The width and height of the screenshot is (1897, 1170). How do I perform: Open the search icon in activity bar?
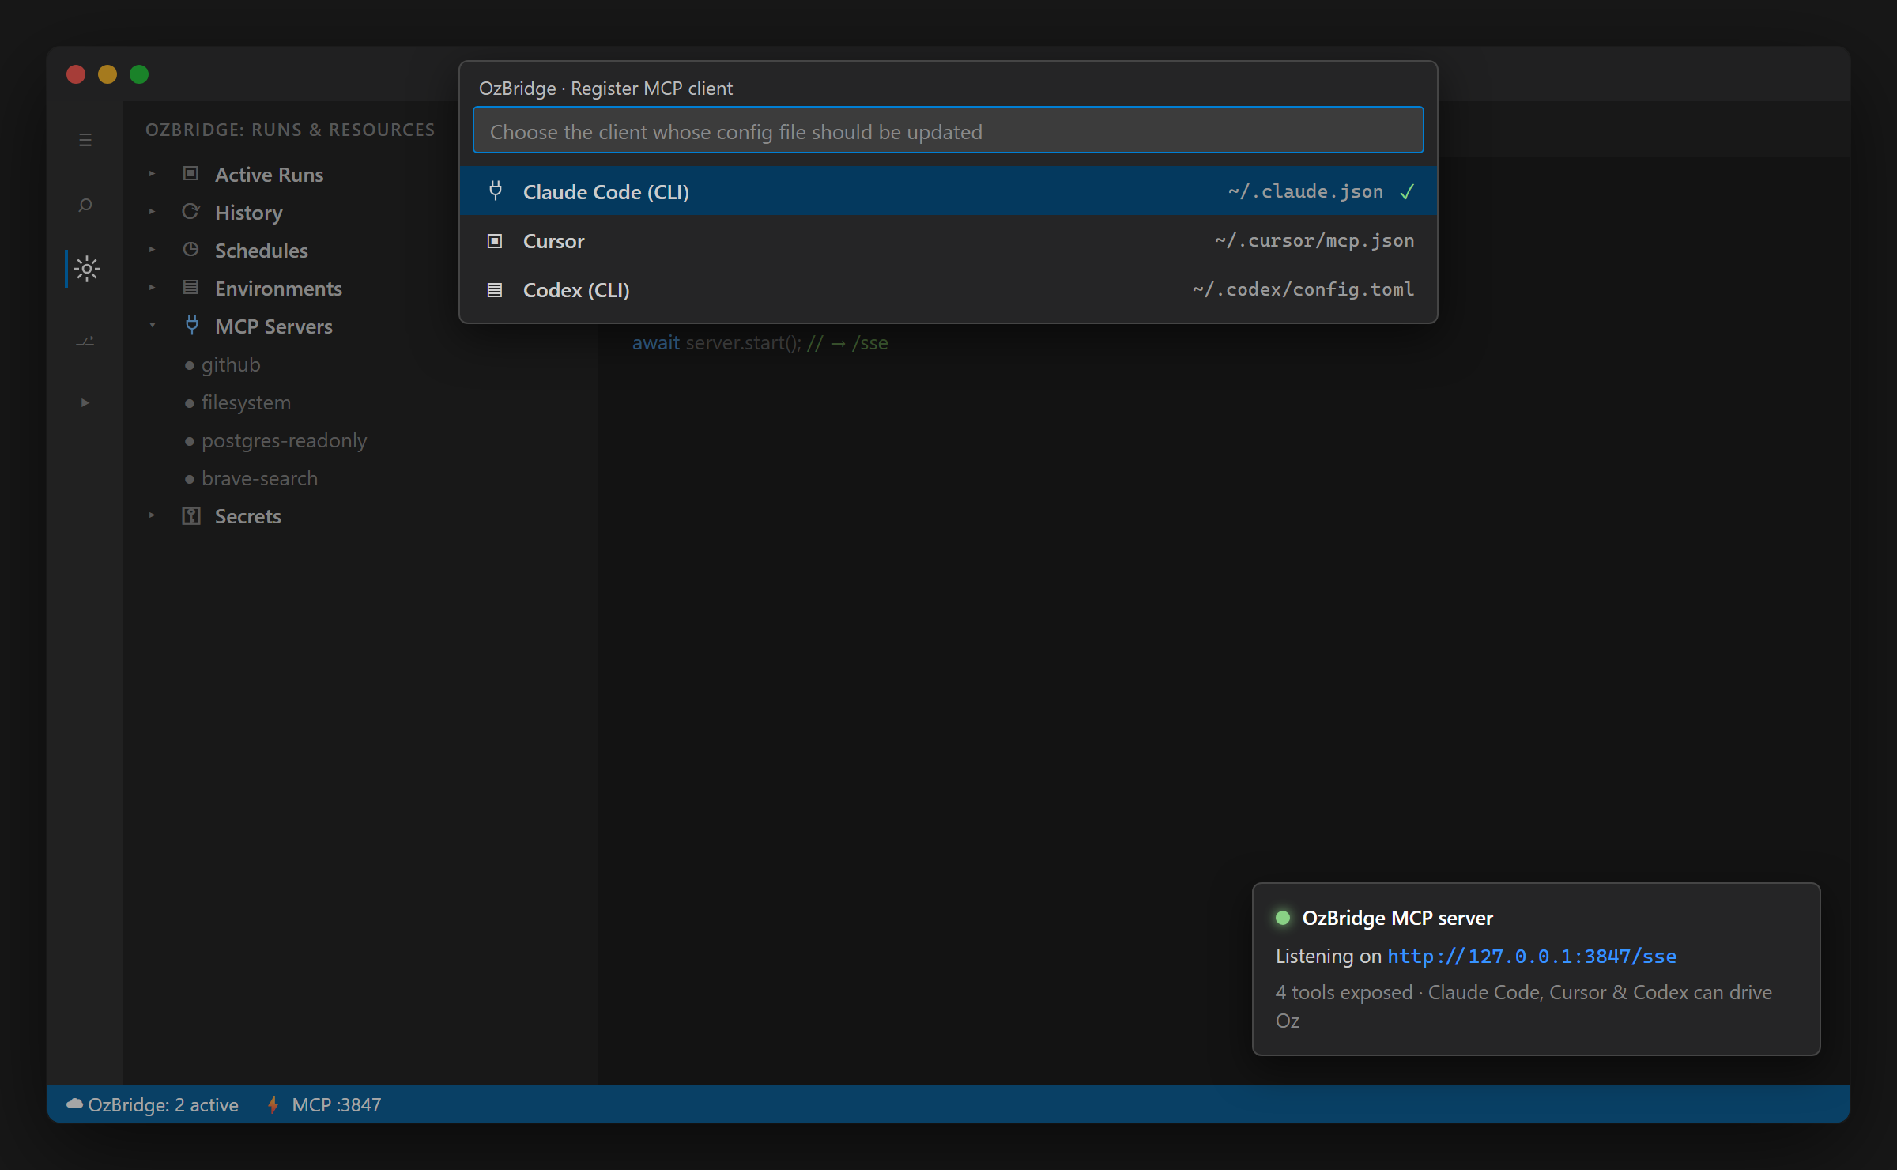click(x=85, y=206)
